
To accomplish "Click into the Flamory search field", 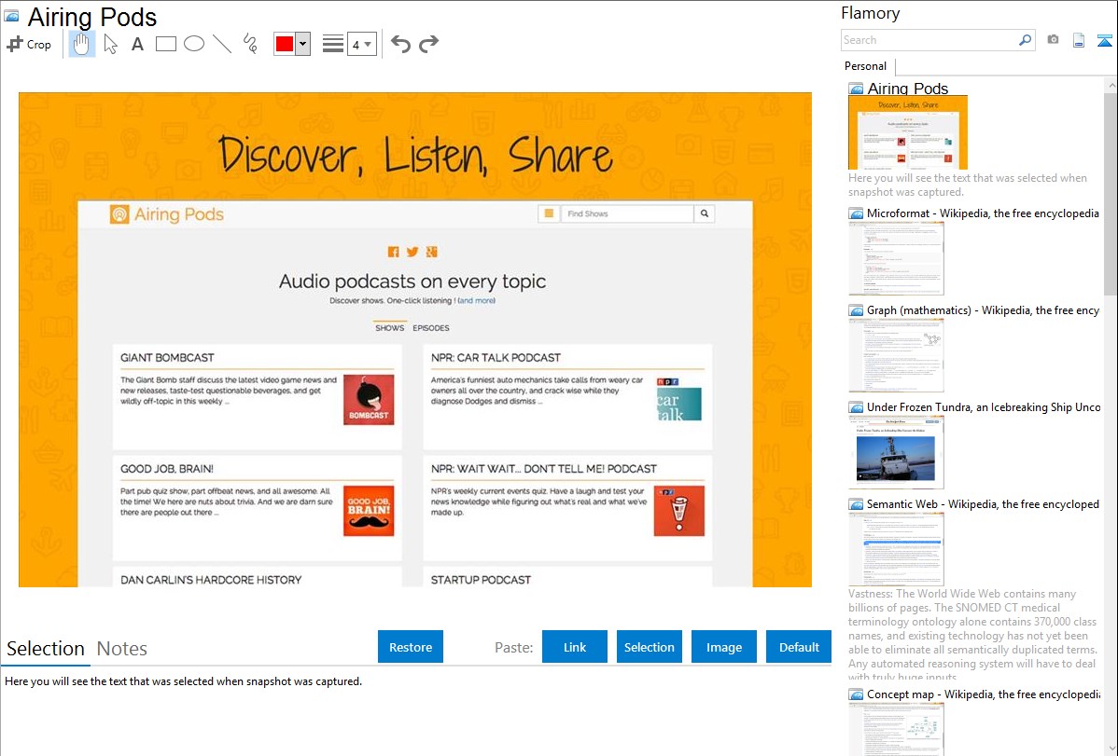I will (929, 40).
